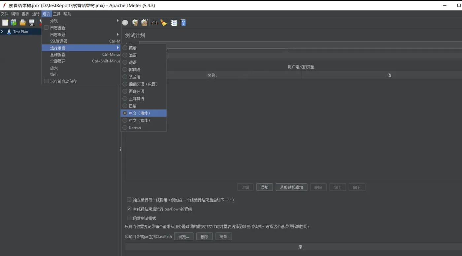Choose 德语 in the language list
Viewport: 462px width, 256px height.
tap(144, 62)
